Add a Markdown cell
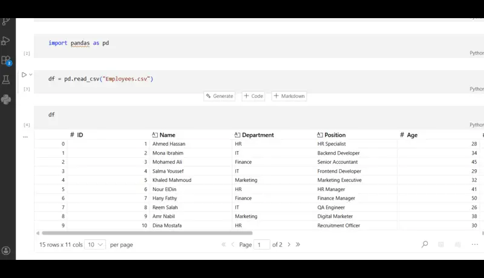 [x=289, y=96]
